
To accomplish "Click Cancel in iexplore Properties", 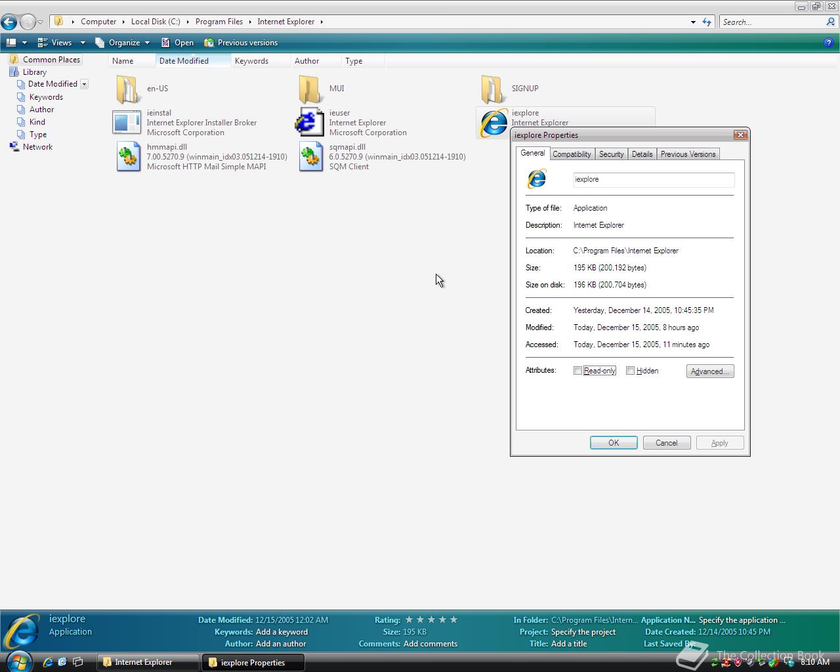I will click(667, 443).
